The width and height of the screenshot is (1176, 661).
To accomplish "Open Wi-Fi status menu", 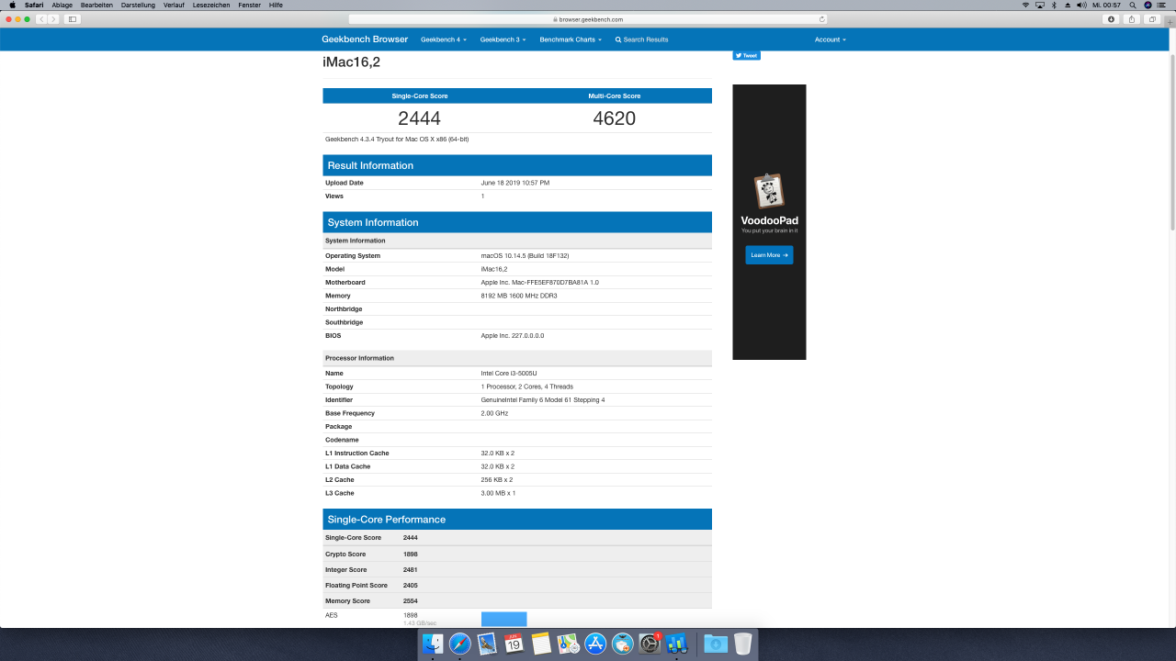I will point(1025,5).
